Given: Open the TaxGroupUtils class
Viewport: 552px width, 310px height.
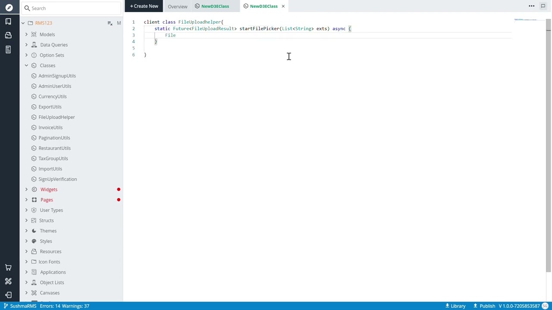Looking at the screenshot, I should tap(53, 158).
